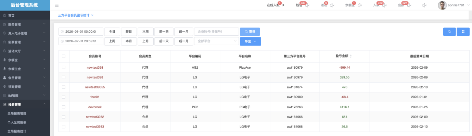
Task: Click the blue refresh icon button
Action: [x=449, y=32]
